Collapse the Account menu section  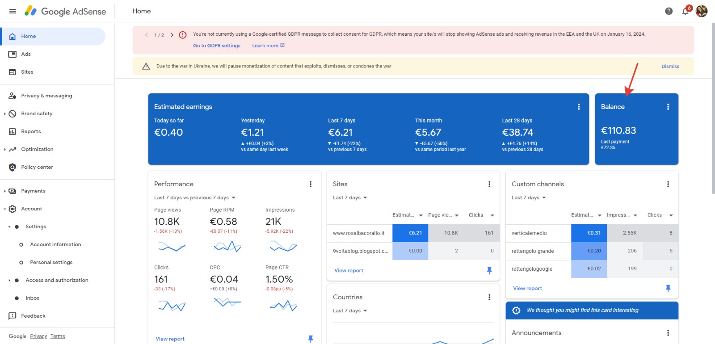(4, 209)
